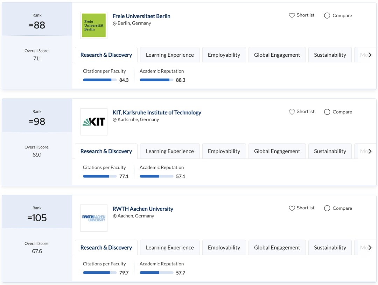Add RWTH Aachen to shortlist via heart
378x285 pixels.
[x=292, y=208]
